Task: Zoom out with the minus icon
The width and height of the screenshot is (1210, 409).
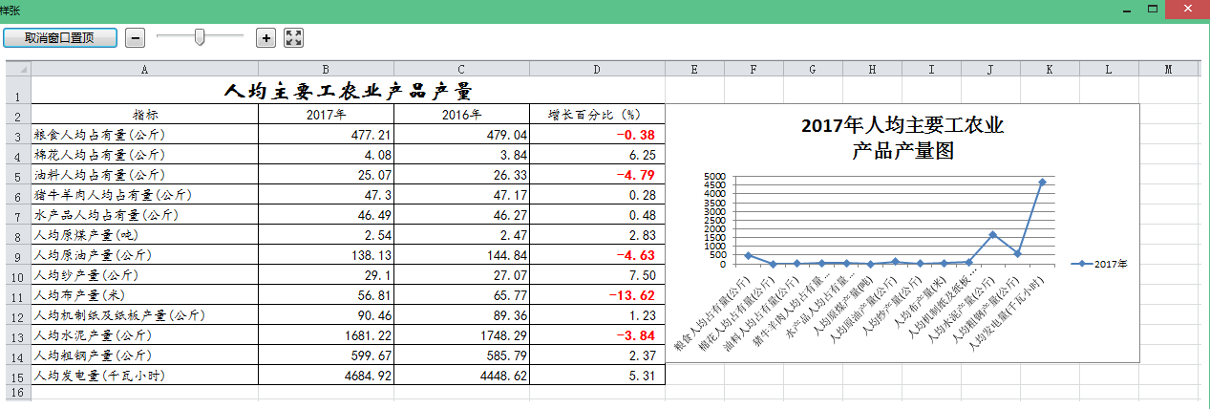Action: 136,37
